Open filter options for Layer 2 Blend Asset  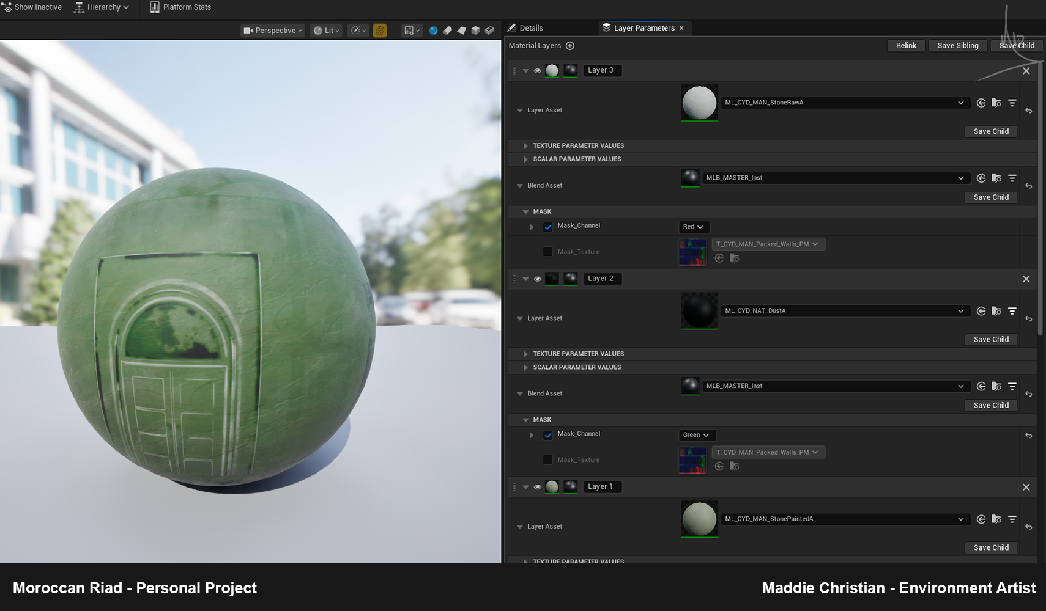(1012, 386)
